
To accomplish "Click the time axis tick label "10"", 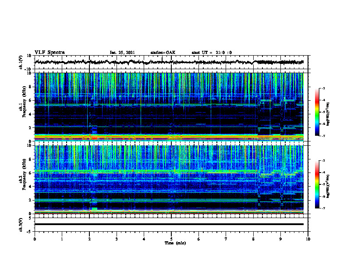I will [x=308, y=239].
